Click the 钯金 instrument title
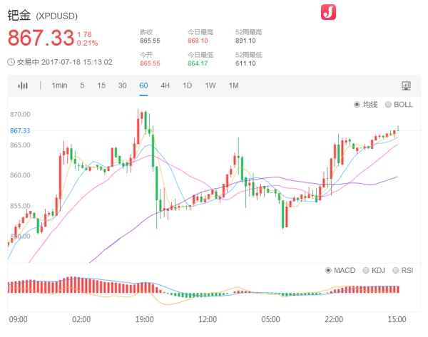The width and height of the screenshot is (428, 337). (19, 15)
